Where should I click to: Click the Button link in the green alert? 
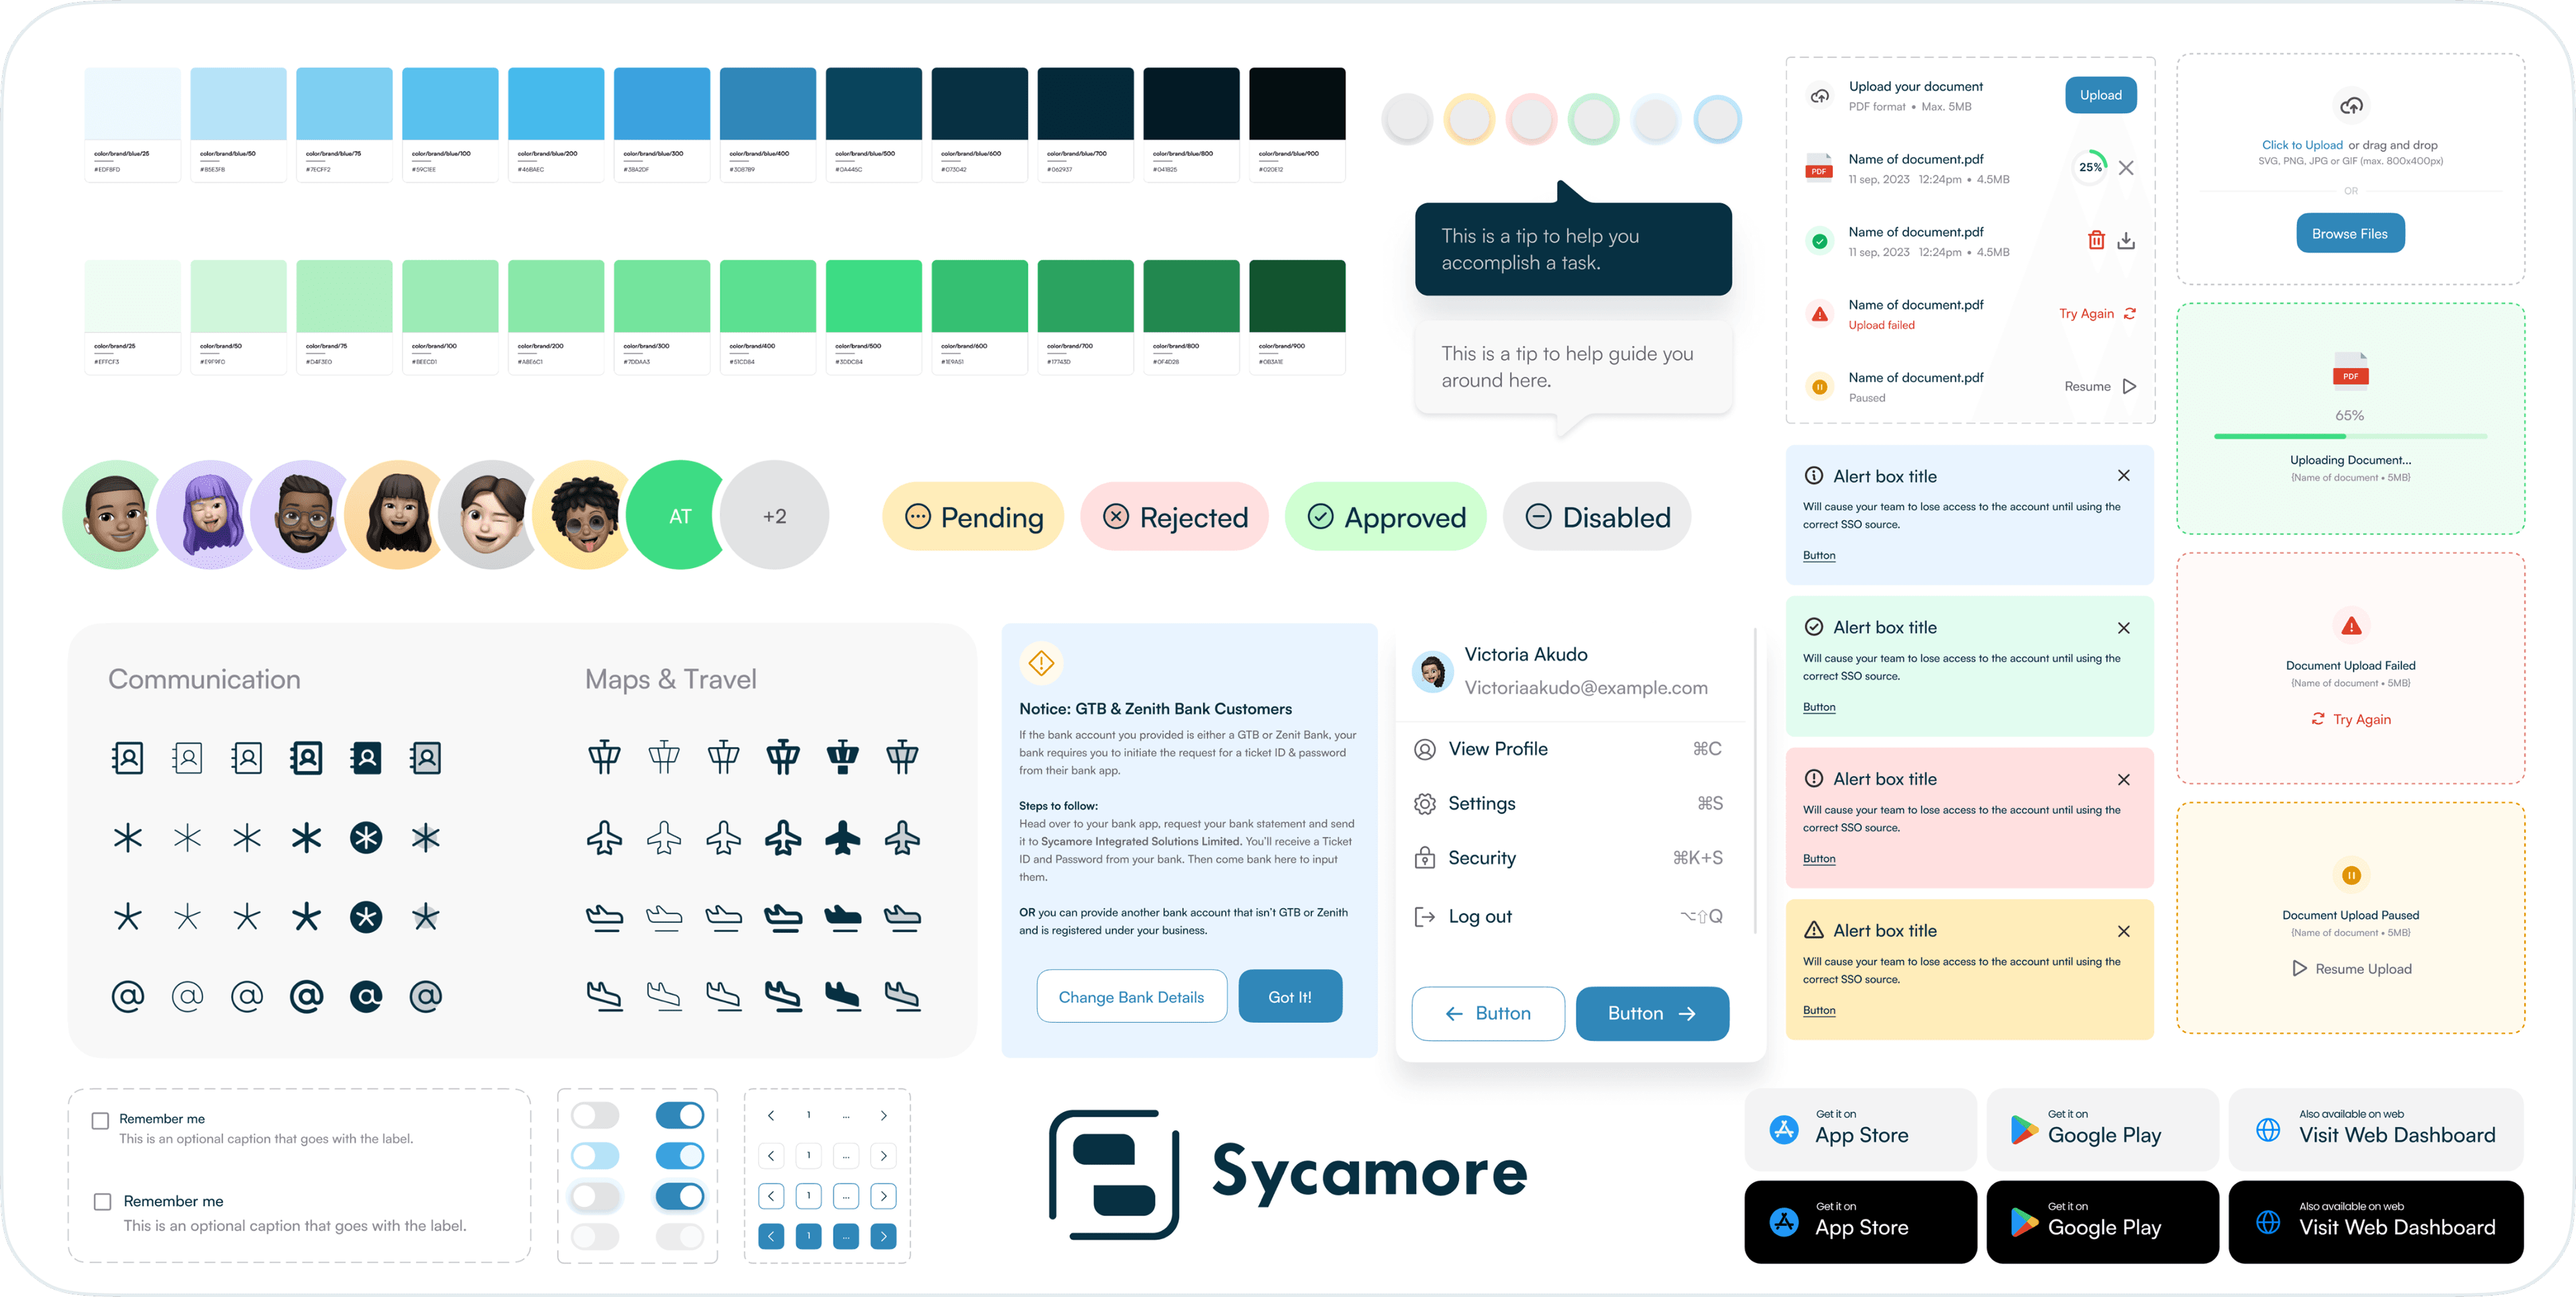pos(1819,707)
